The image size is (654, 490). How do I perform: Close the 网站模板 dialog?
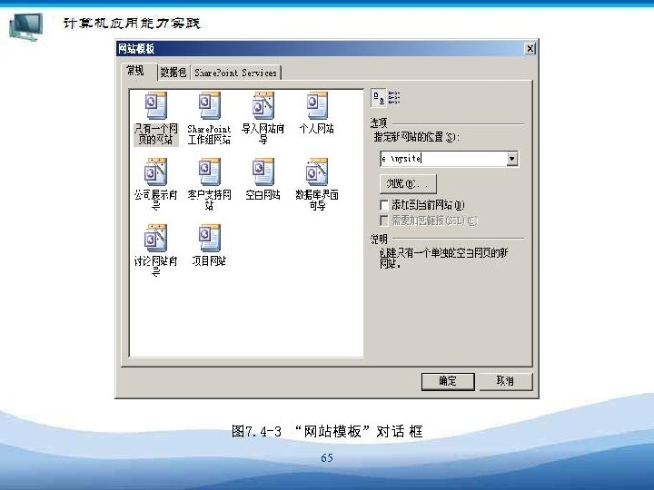click(x=530, y=49)
